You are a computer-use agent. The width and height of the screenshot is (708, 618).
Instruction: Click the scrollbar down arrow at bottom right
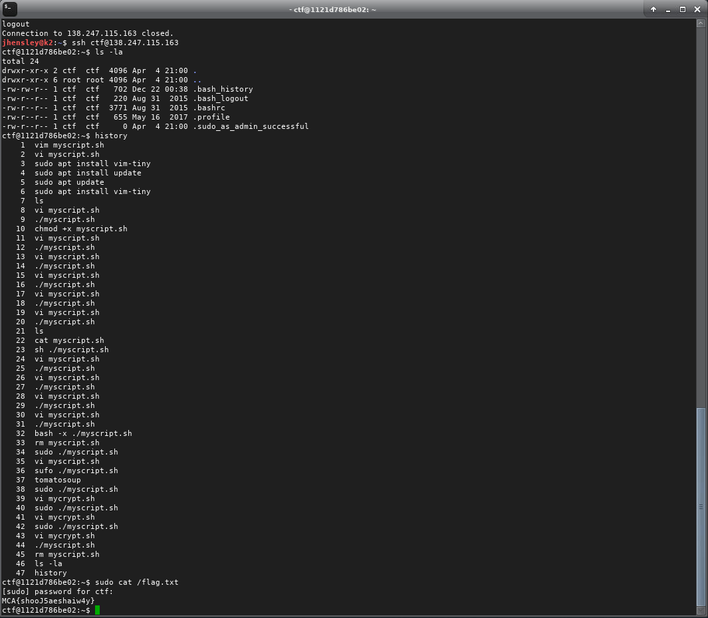(701, 609)
